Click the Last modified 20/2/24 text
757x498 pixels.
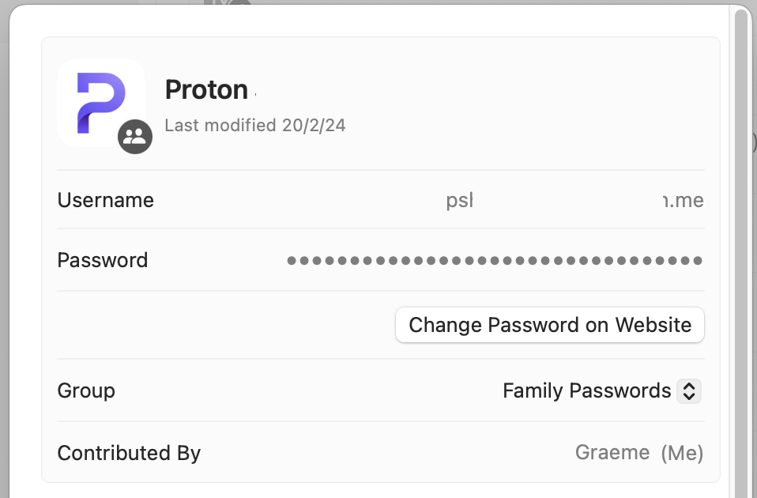254,125
